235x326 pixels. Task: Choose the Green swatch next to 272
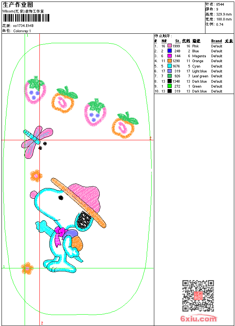pyautogui.click(x=170, y=86)
